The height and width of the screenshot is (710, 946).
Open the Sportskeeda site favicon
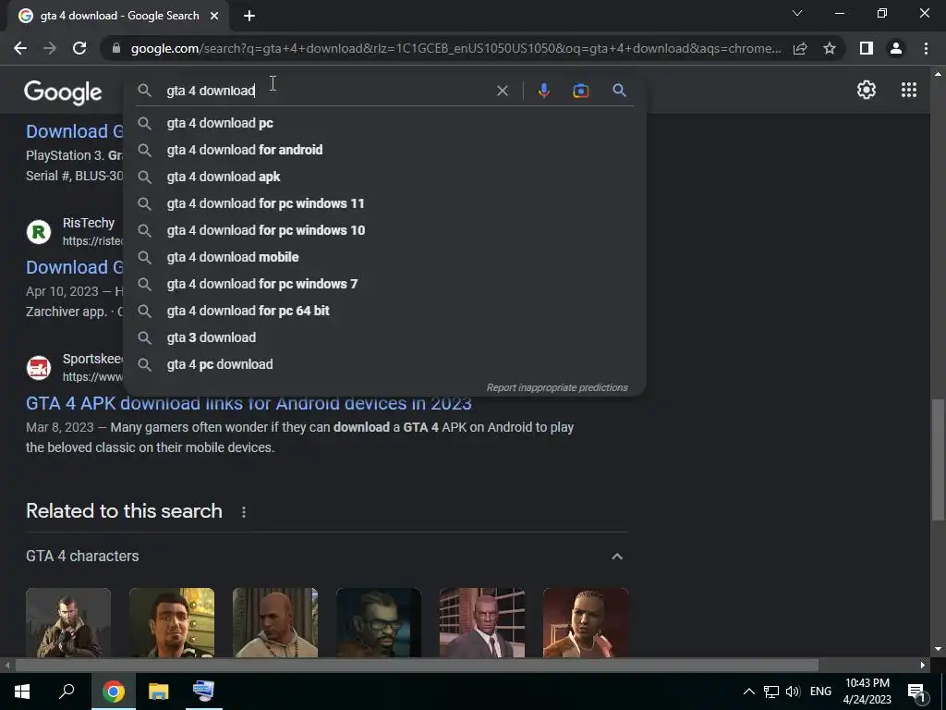coord(39,368)
